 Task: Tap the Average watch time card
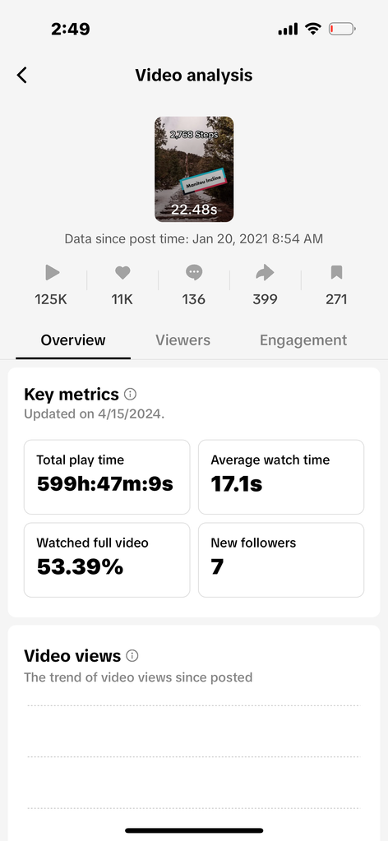point(281,478)
